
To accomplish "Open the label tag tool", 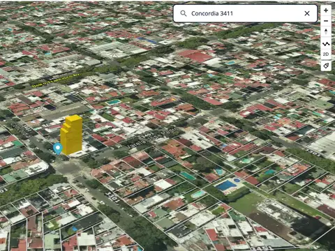I will point(326,66).
